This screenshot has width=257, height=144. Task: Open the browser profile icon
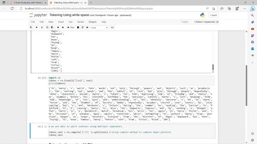tap(237, 8)
